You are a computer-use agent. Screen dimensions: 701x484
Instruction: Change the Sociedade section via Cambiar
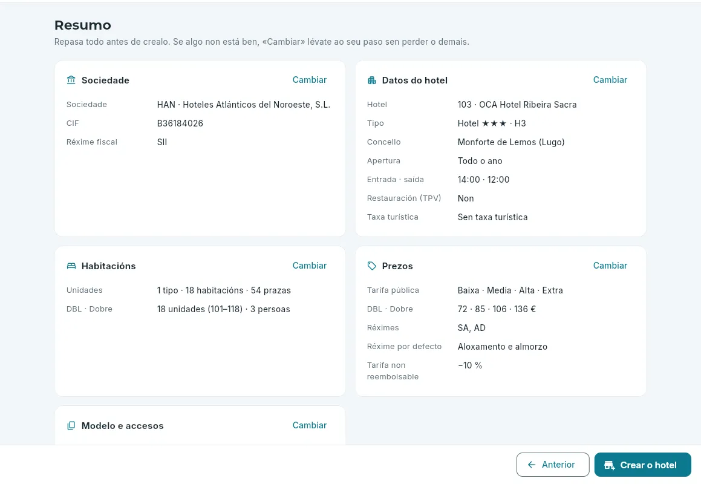coord(309,80)
